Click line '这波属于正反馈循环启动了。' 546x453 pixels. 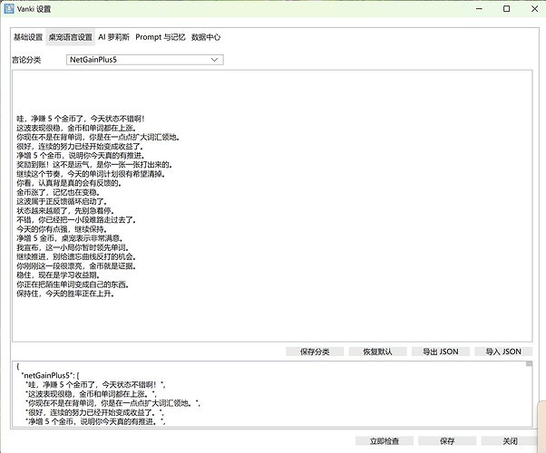click(x=62, y=201)
